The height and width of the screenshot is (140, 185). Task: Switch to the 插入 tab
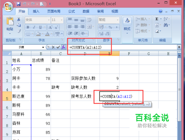(36, 11)
